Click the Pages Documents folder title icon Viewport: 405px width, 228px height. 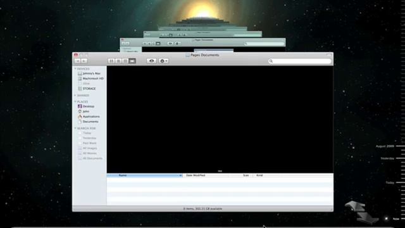188,55
